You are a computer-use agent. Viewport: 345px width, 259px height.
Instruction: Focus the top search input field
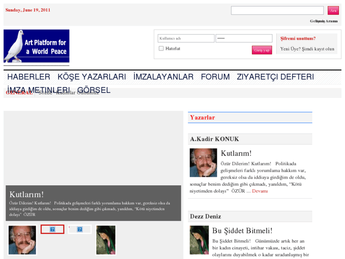(277, 10)
